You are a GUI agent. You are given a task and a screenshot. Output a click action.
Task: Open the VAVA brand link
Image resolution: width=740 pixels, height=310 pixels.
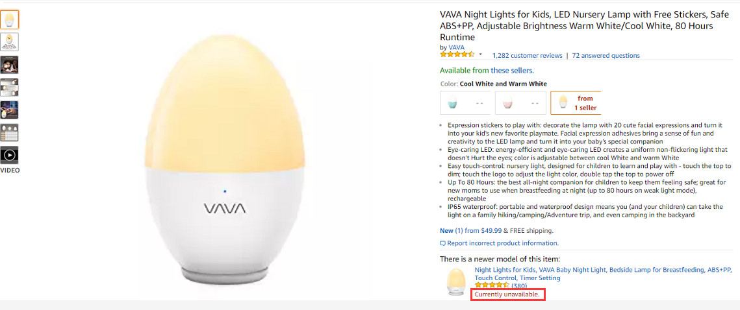pyautogui.click(x=456, y=47)
